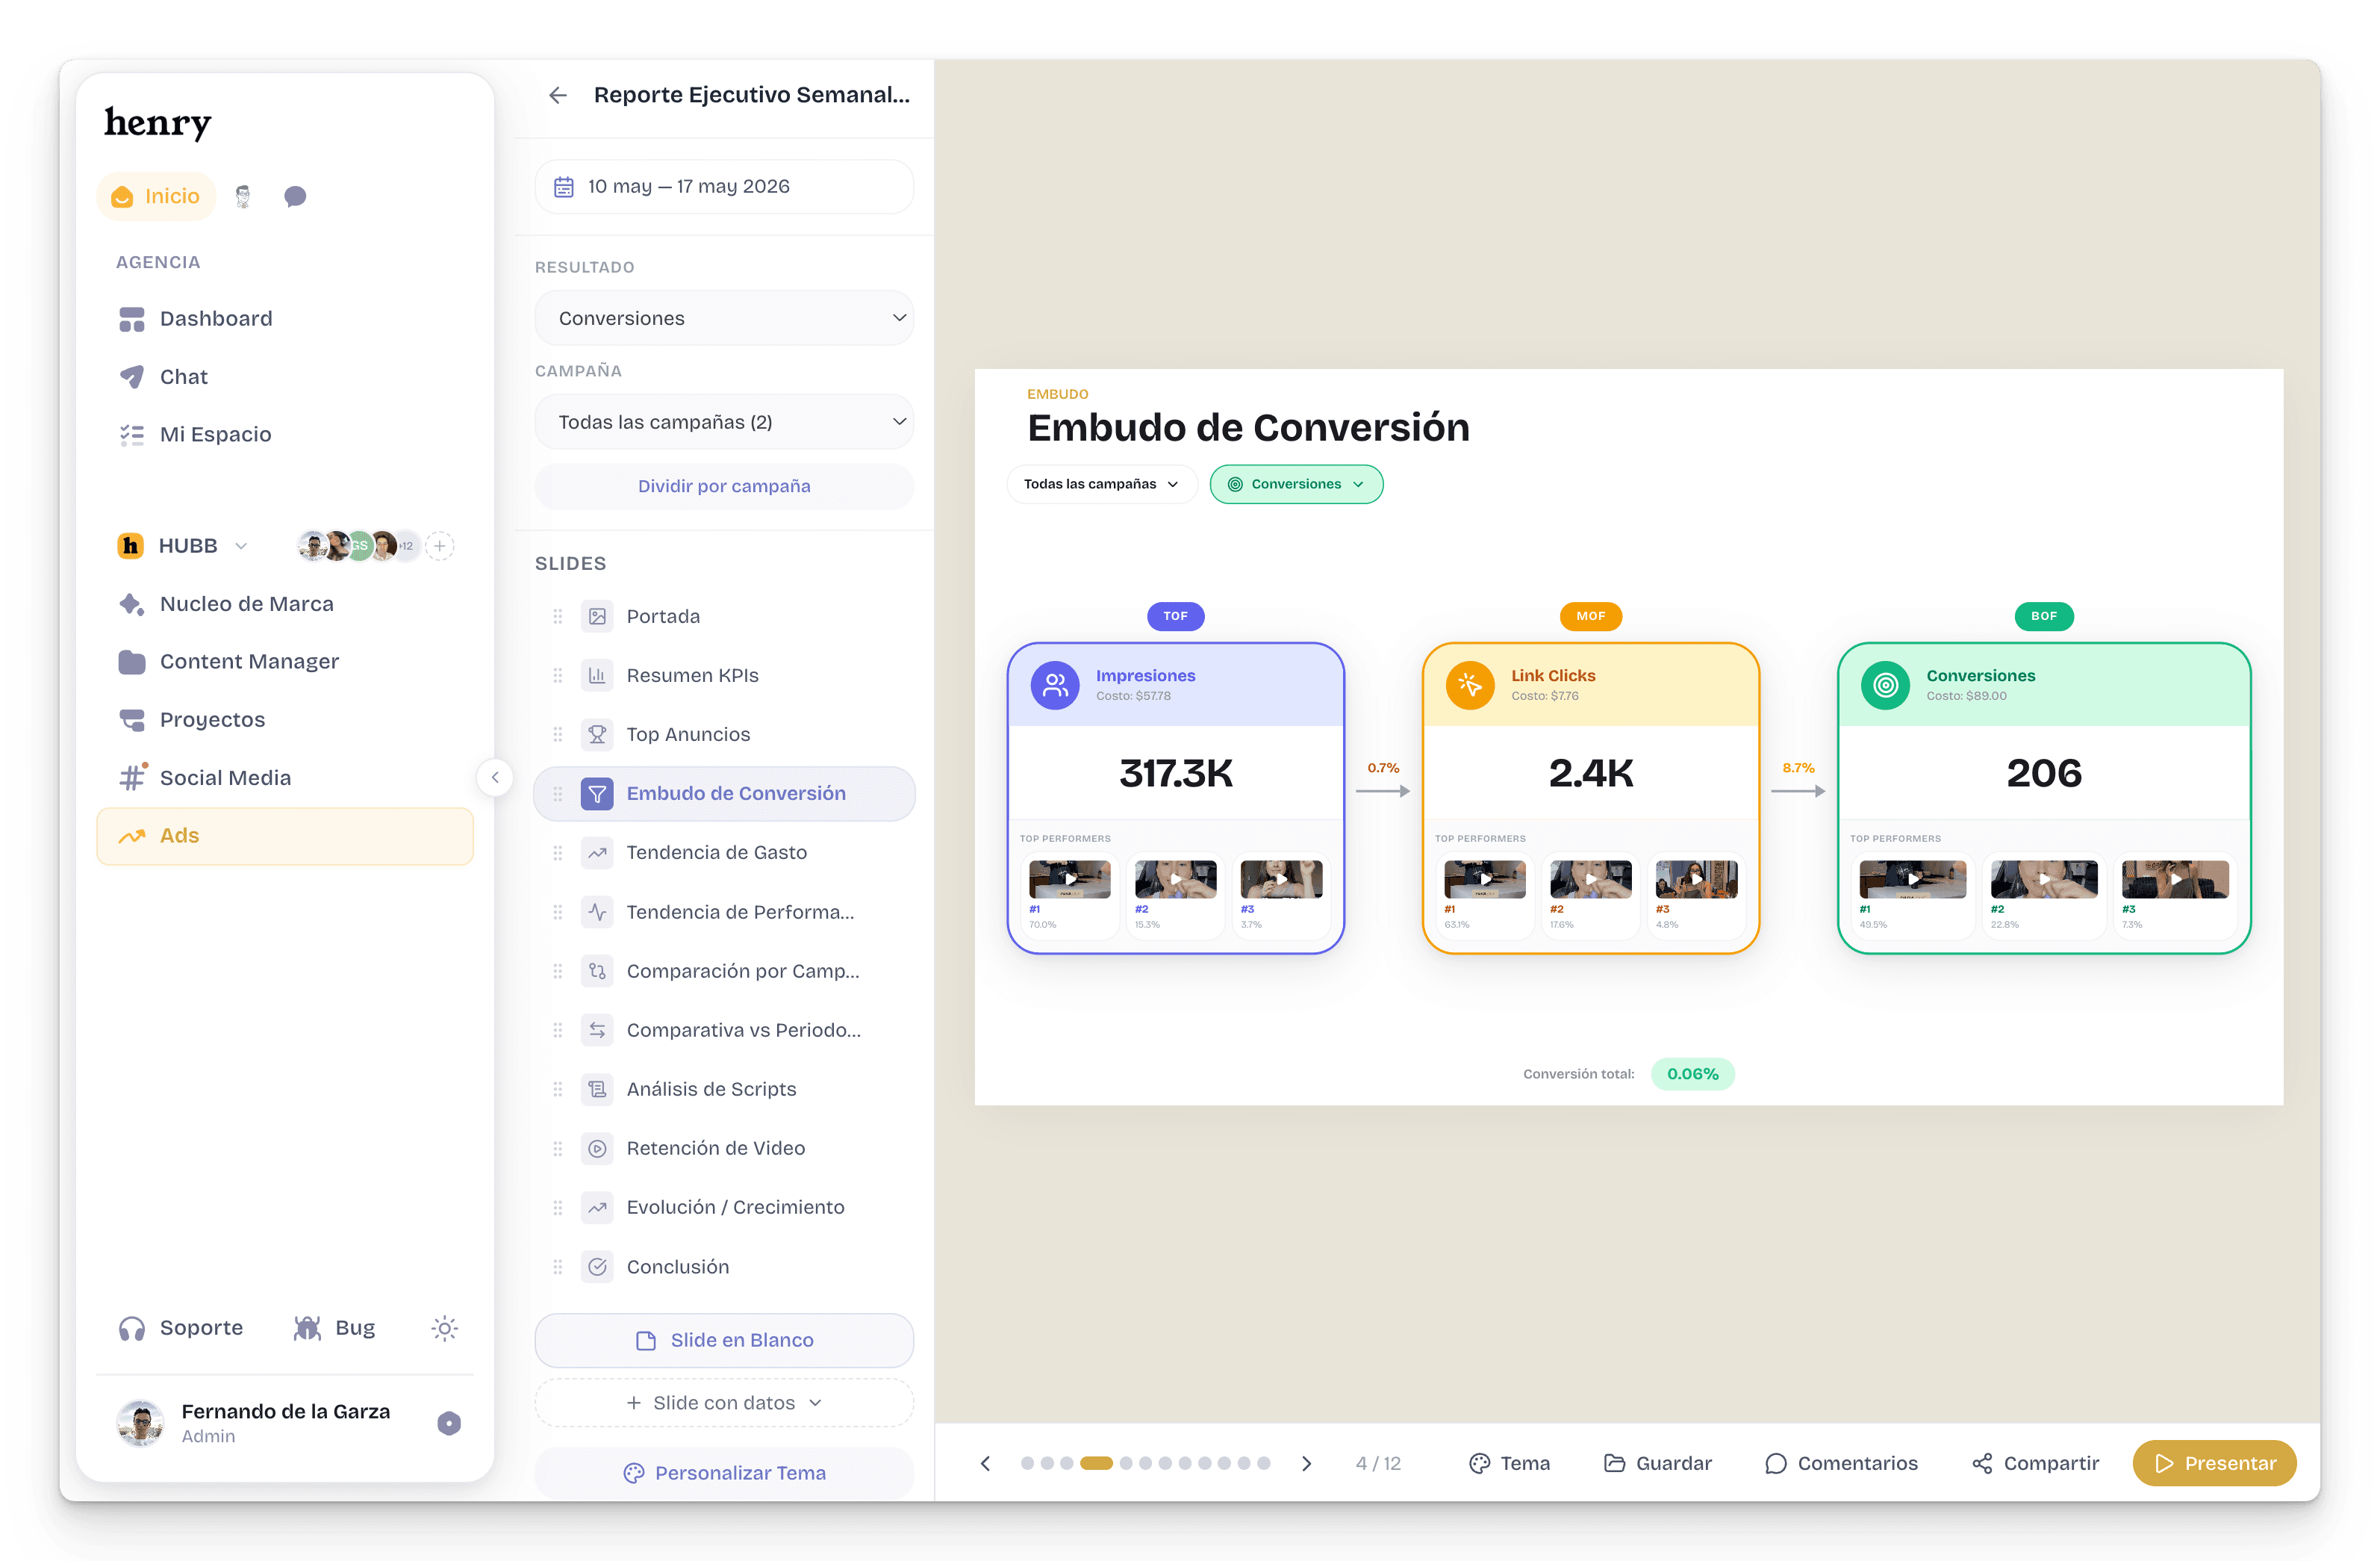Click the Conclusión check-circle icon

pyautogui.click(x=597, y=1267)
